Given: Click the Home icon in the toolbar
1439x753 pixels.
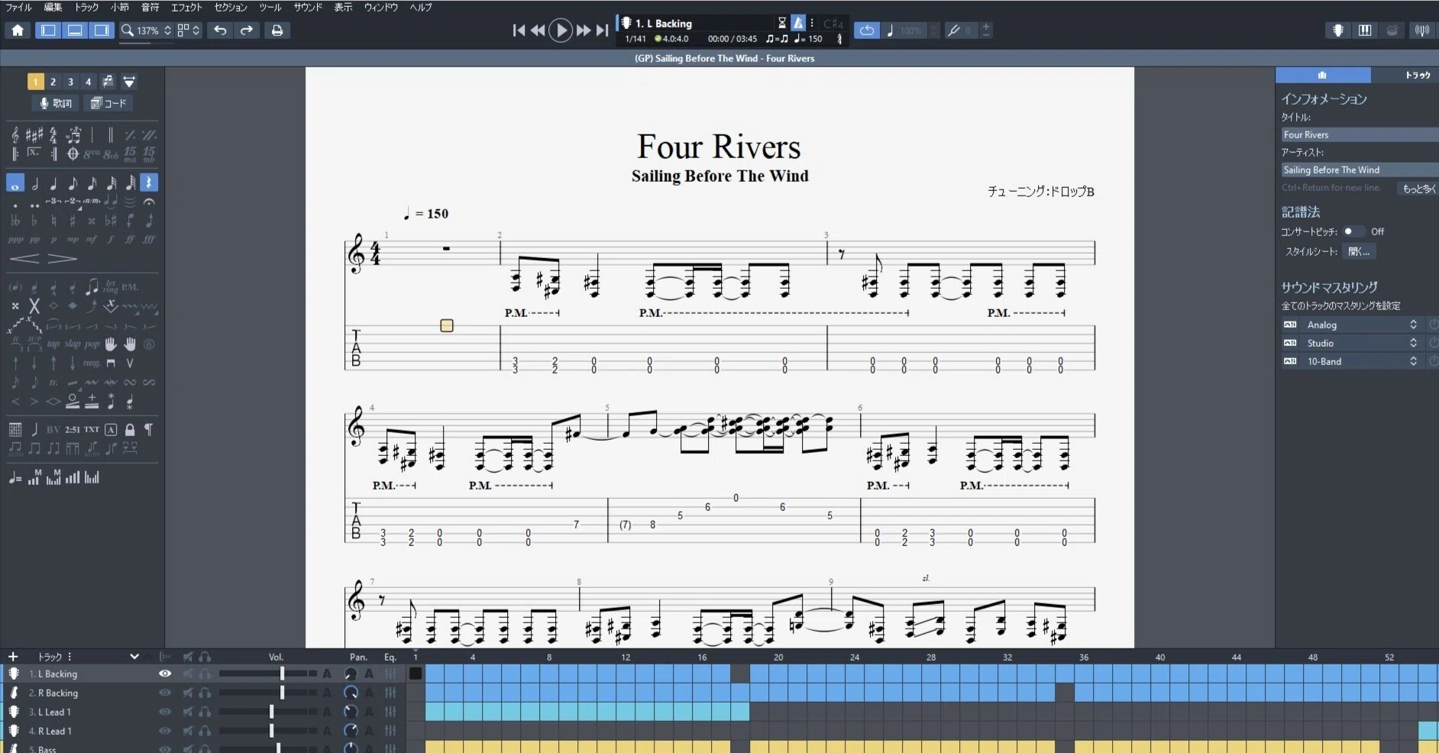Looking at the screenshot, I should (18, 31).
